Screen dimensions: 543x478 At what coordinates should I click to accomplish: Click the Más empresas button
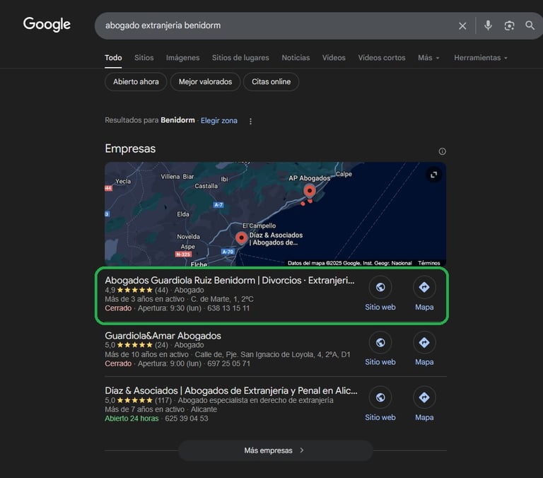[x=276, y=450]
